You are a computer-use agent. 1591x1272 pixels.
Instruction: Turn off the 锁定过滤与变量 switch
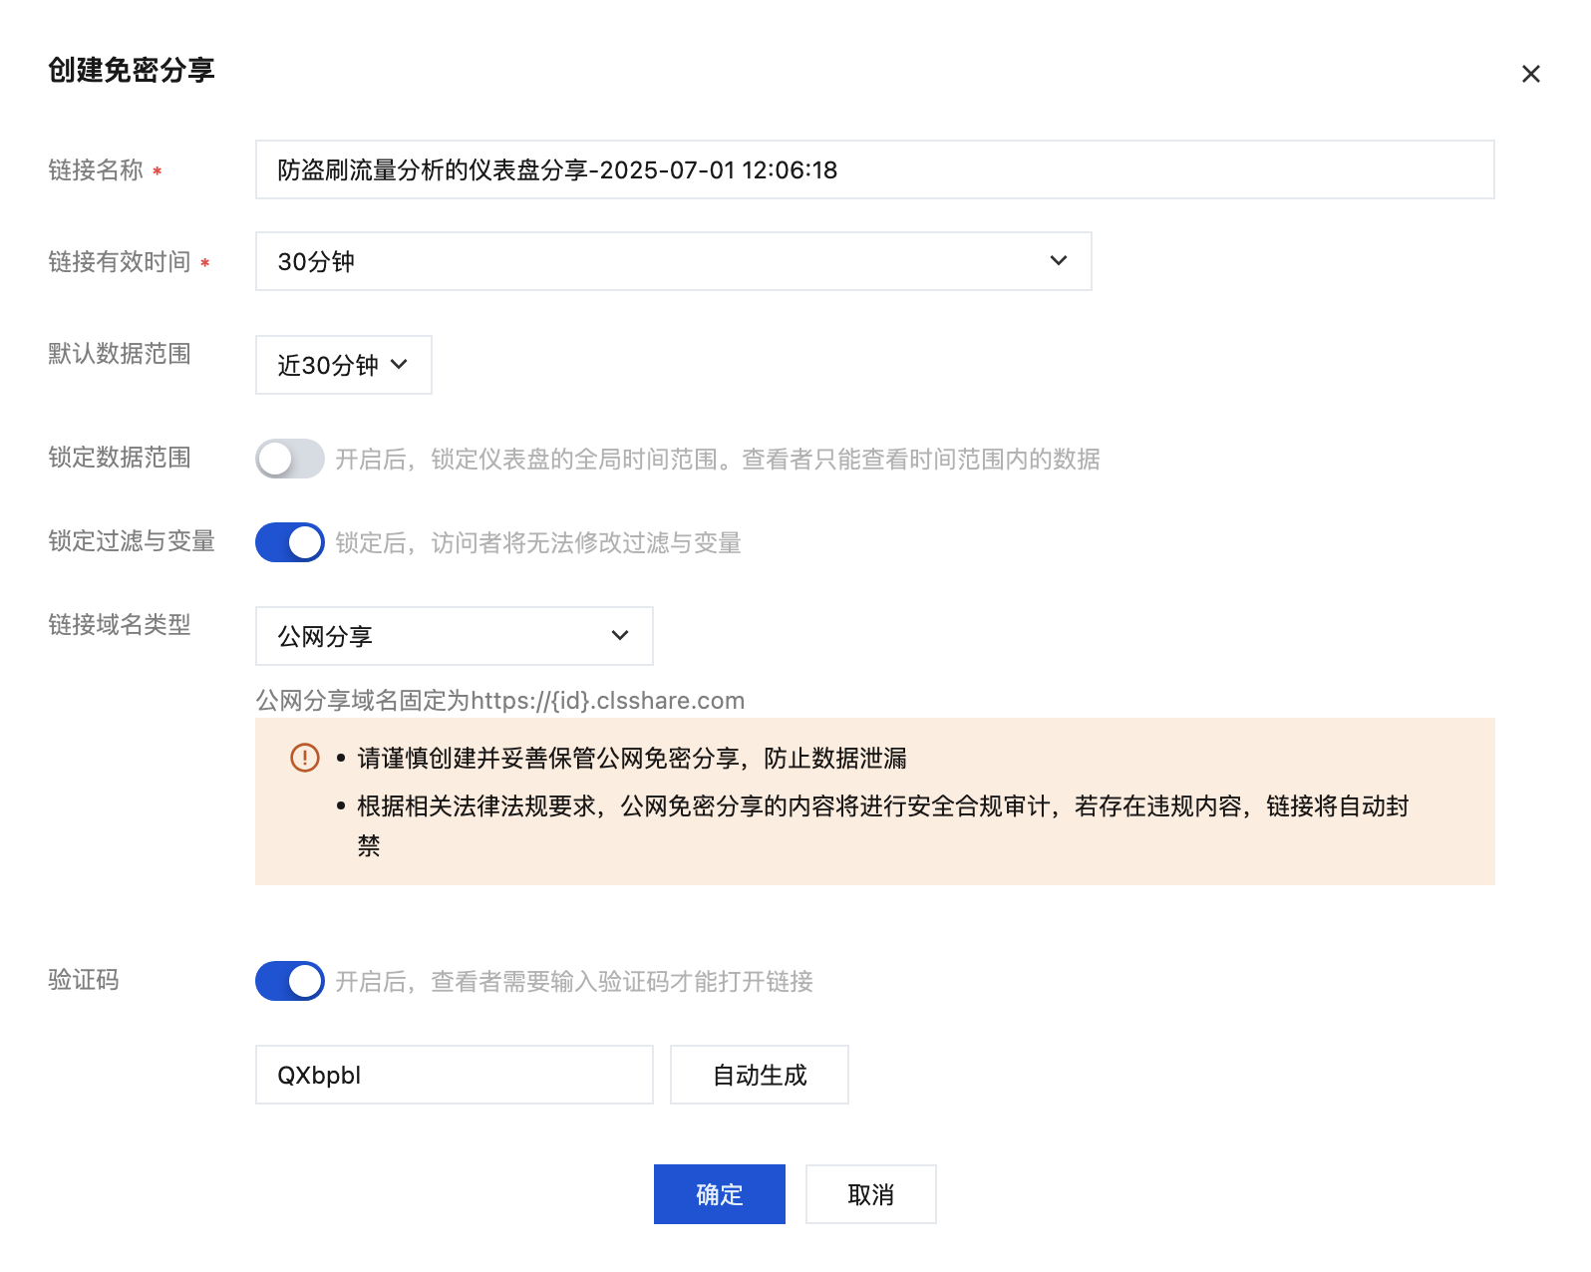(x=289, y=542)
